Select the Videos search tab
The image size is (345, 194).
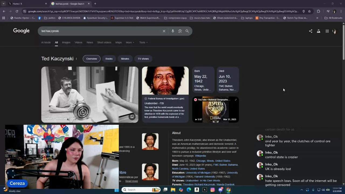tap(78, 42)
